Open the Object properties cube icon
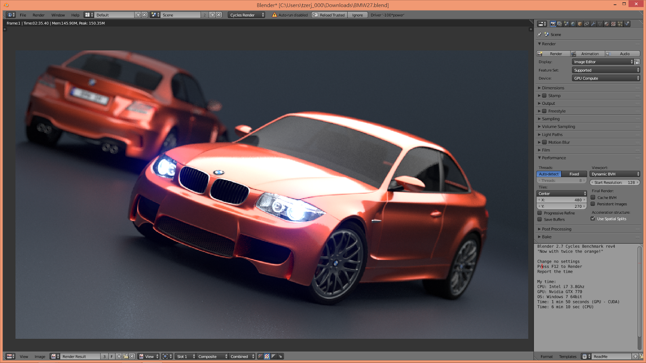The height and width of the screenshot is (363, 646). [x=580, y=24]
